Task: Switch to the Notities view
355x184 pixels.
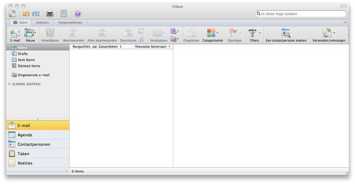Action: 38,163
